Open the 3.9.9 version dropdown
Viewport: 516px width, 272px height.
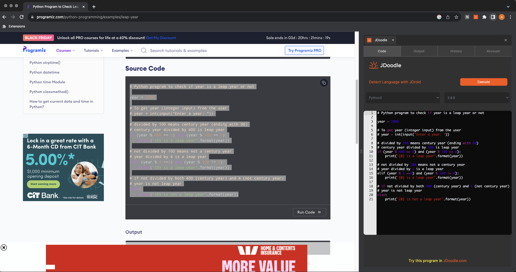pyautogui.click(x=477, y=98)
